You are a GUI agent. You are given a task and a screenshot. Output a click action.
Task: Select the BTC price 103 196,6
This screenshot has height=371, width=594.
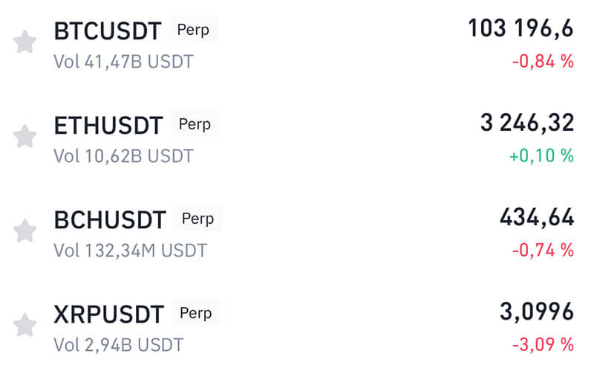click(520, 30)
